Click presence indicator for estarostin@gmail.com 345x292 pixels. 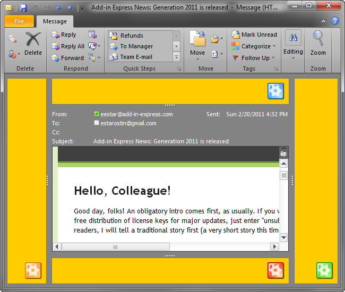tap(97, 123)
